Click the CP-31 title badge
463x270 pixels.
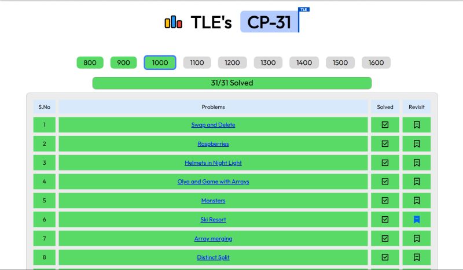click(270, 22)
